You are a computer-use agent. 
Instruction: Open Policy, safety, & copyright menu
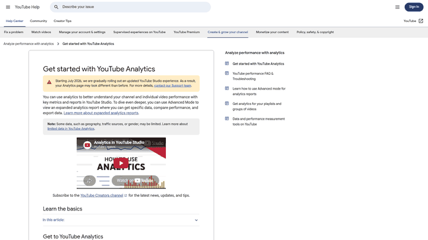[315, 32]
